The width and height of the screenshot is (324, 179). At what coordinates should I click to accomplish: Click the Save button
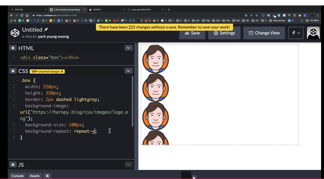[192, 33]
